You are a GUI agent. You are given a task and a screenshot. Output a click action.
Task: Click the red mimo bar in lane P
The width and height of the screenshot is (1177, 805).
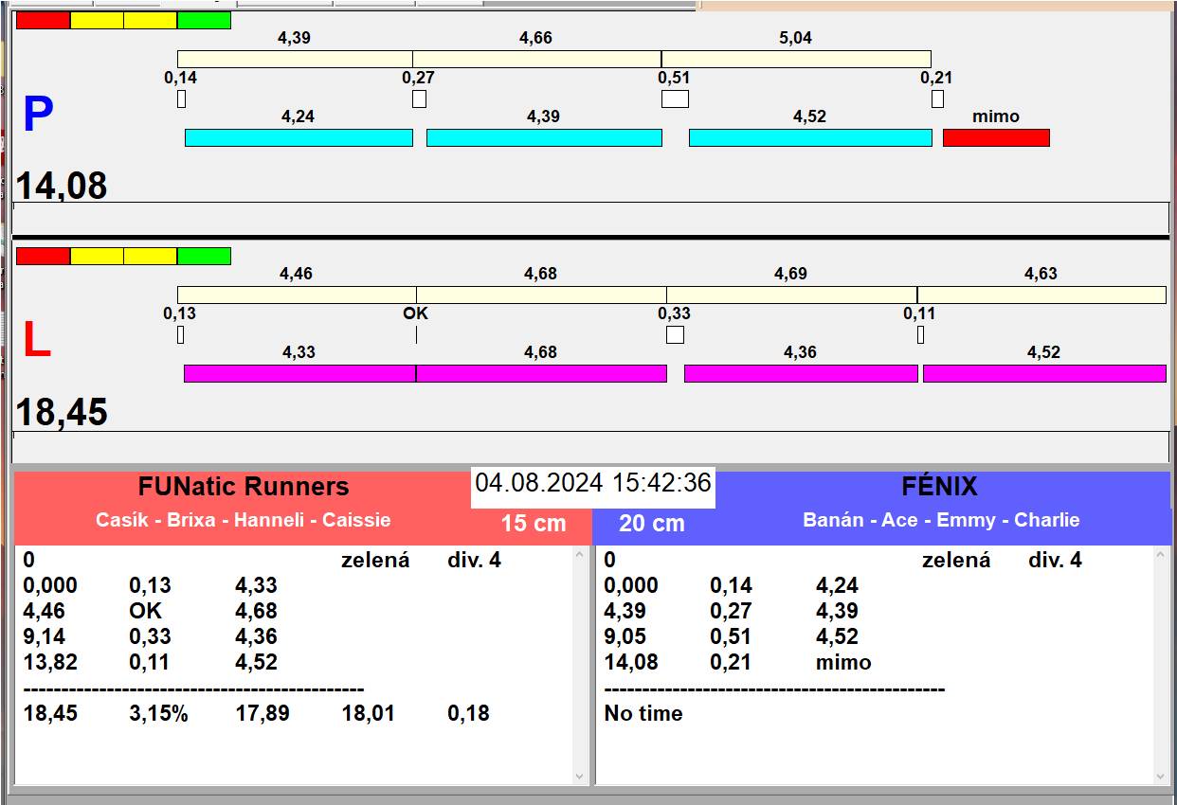click(996, 137)
